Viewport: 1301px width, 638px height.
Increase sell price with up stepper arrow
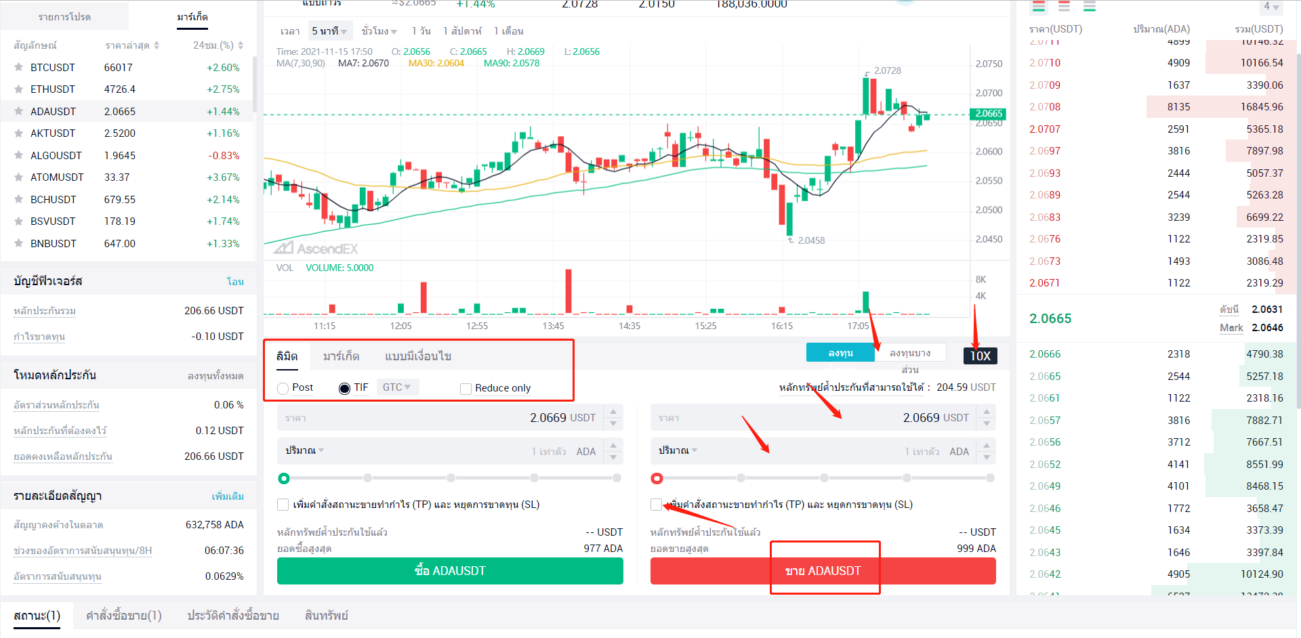point(987,412)
